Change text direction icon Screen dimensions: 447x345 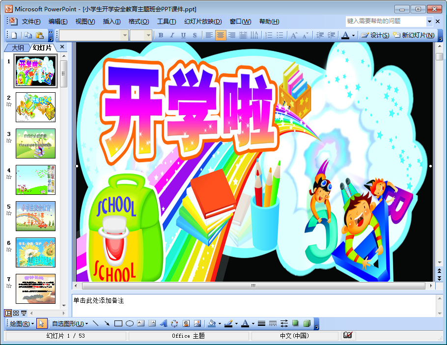(254, 35)
